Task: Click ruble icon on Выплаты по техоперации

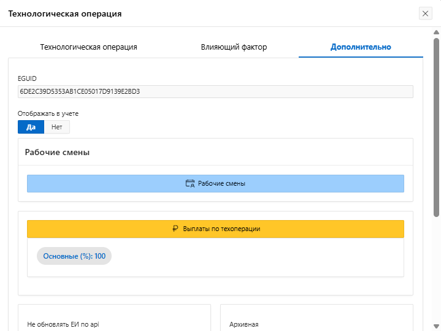Action: point(175,229)
